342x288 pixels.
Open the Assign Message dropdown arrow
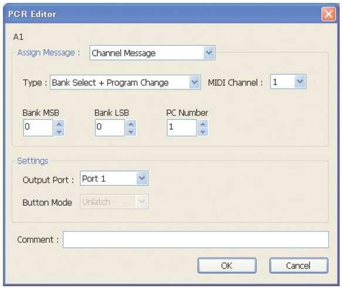[x=209, y=53]
